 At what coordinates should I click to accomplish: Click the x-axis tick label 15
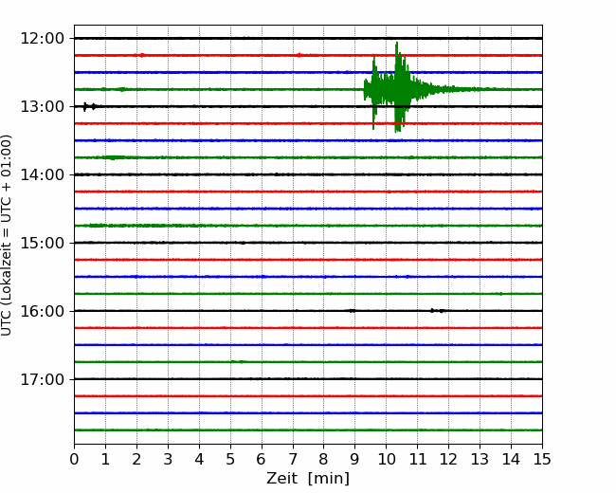click(x=542, y=459)
